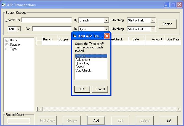184x126 pixels.
Task: Expand the Type tree node
Action: pos(7,49)
